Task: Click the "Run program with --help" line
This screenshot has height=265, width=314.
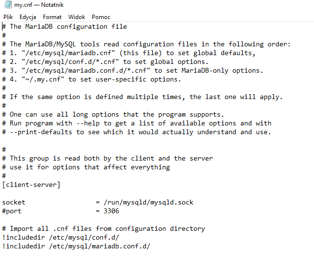Action: (x=137, y=123)
